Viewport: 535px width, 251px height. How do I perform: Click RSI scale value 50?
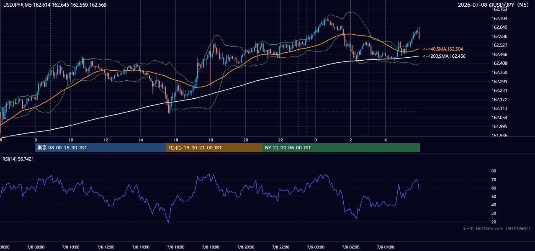point(494,196)
